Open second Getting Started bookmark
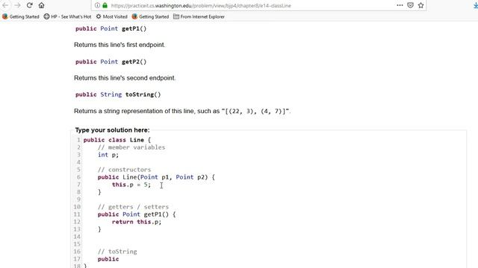This screenshot has height=268, width=478. pos(150,16)
